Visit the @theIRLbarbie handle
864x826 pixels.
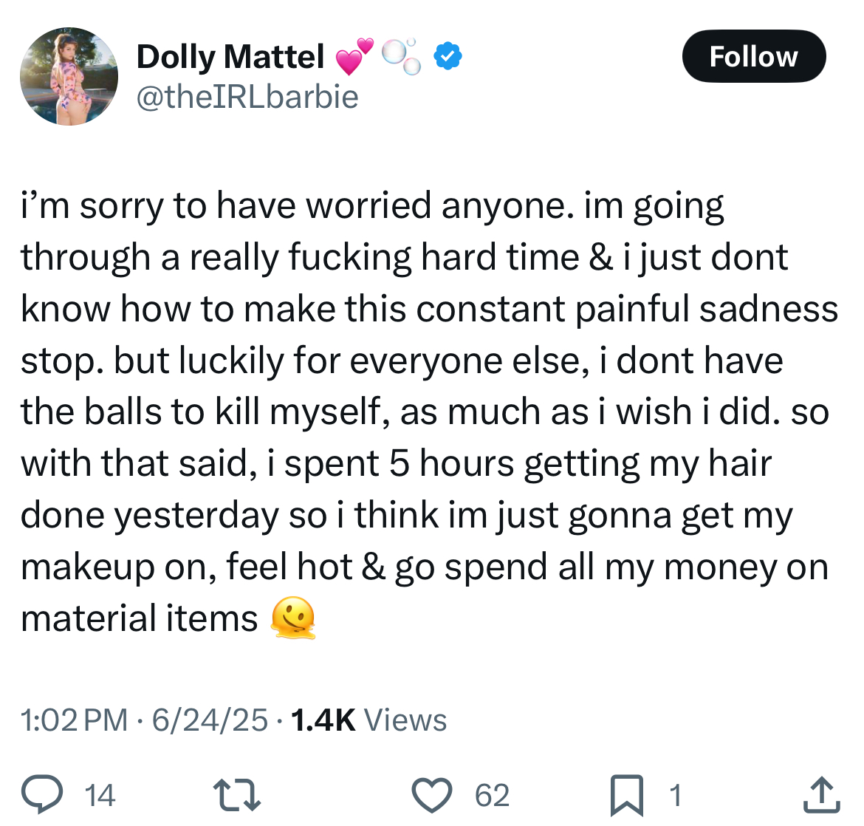[x=247, y=97]
